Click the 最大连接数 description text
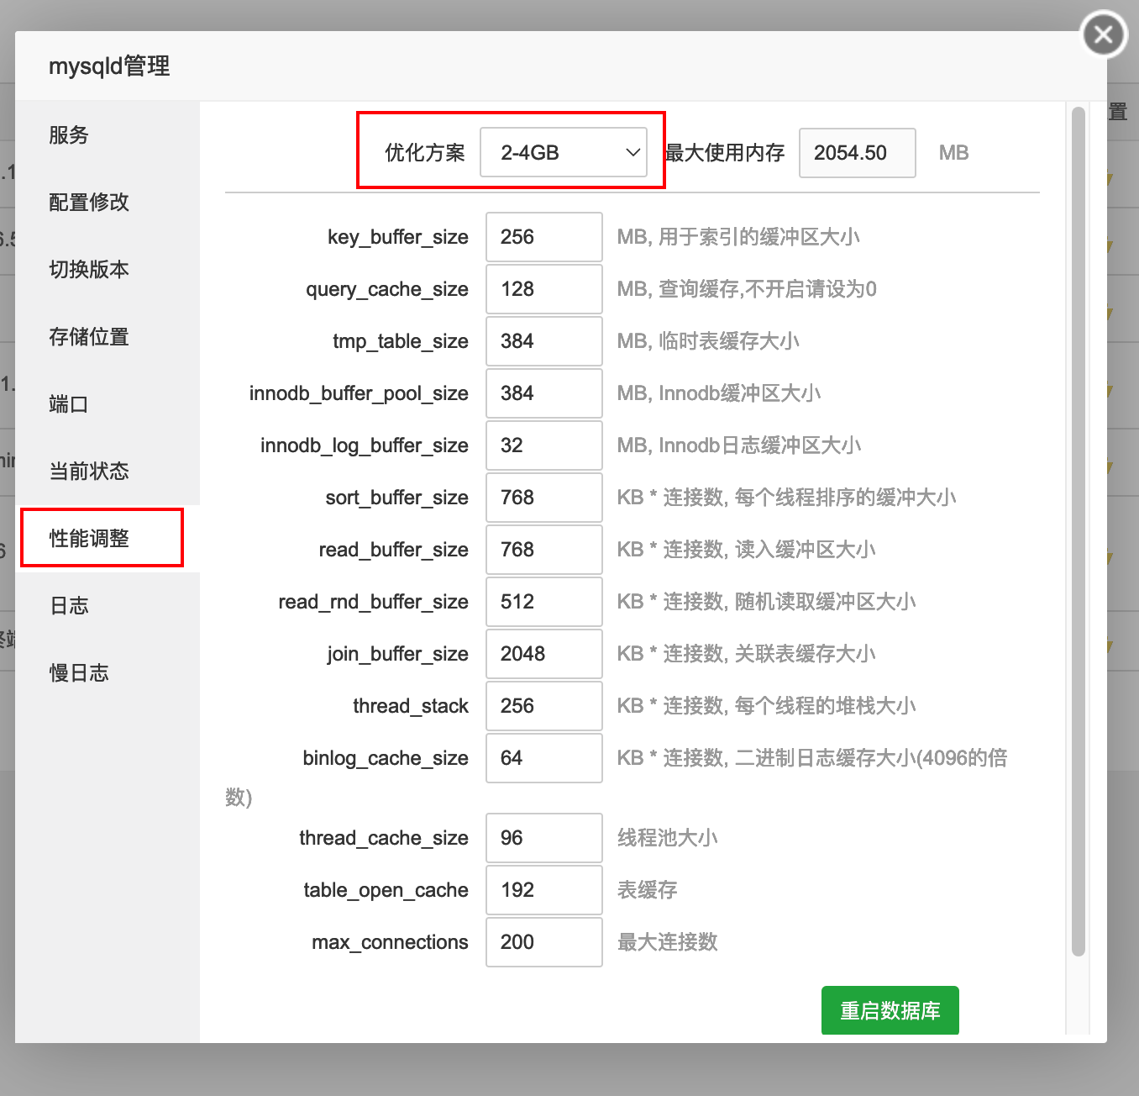 [x=668, y=942]
